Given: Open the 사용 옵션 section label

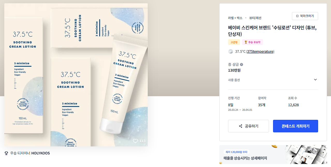Looking at the screenshot, I should pos(234,80).
